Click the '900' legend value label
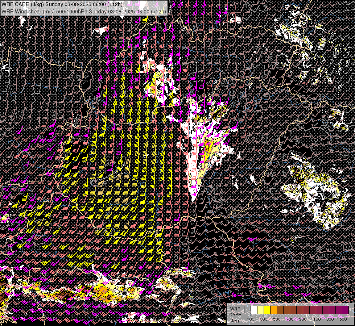This screenshot has height=326, width=355. coord(303,319)
